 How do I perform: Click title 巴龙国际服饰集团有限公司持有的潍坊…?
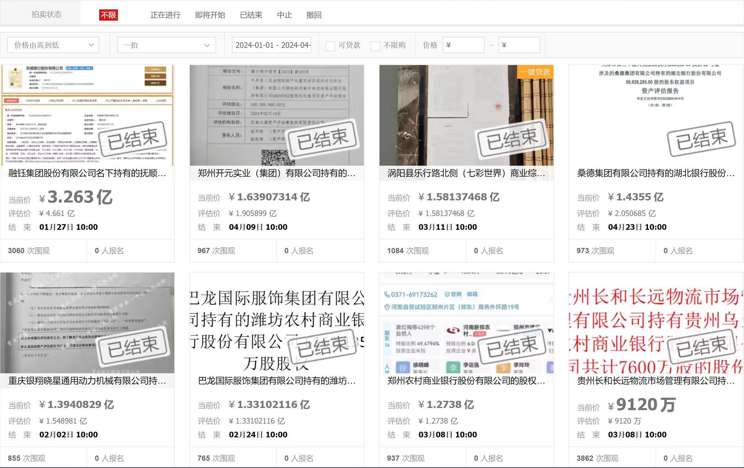[277, 381]
